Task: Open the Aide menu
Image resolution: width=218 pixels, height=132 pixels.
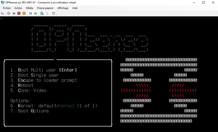Action: [x=75, y=8]
